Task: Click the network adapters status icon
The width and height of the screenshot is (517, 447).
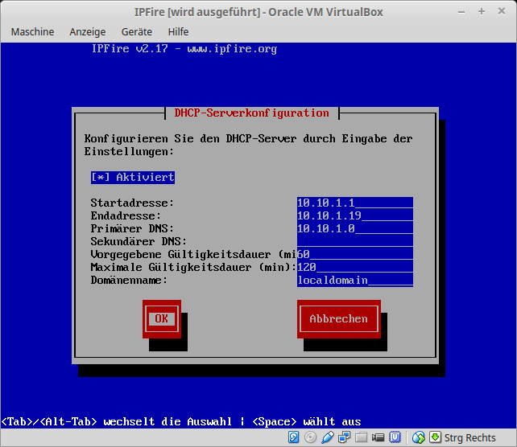Action: click(x=344, y=437)
